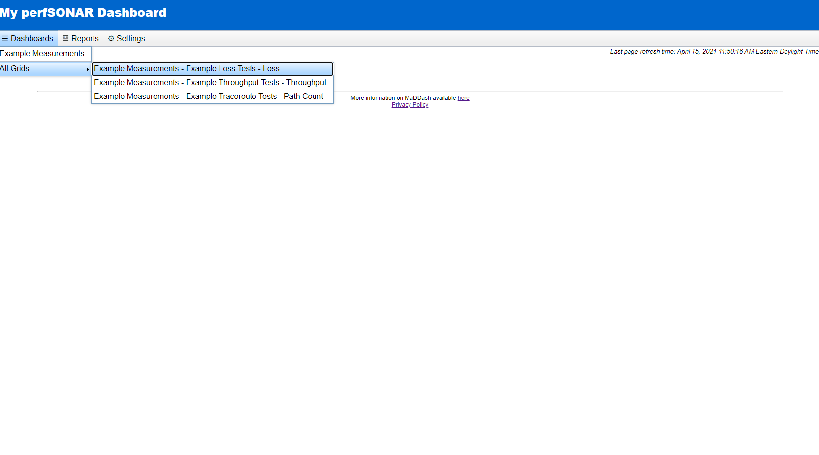Expand the All Grids submenu arrow

(87, 69)
